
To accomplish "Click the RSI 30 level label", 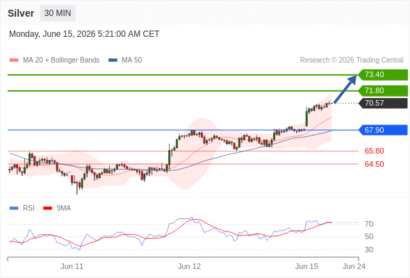I will coord(369,250).
